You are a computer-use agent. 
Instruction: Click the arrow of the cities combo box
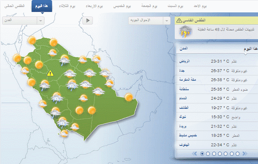click(x=41, y=21)
